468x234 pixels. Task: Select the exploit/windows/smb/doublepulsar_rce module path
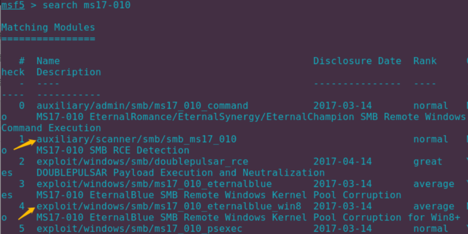[x=142, y=162]
